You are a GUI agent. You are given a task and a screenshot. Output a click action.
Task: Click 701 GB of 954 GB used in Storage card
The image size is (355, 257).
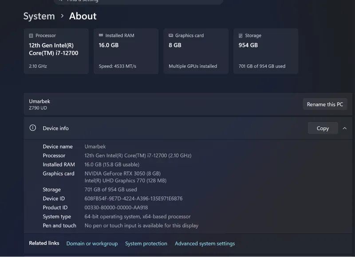tap(262, 66)
